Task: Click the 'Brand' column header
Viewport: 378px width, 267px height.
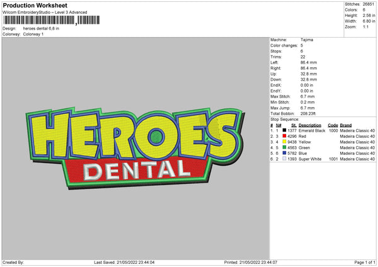Action: [x=346, y=125]
